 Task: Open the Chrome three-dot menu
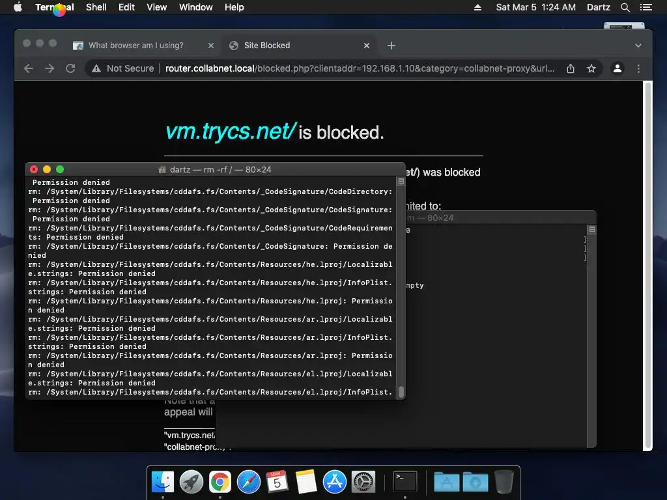(638, 68)
